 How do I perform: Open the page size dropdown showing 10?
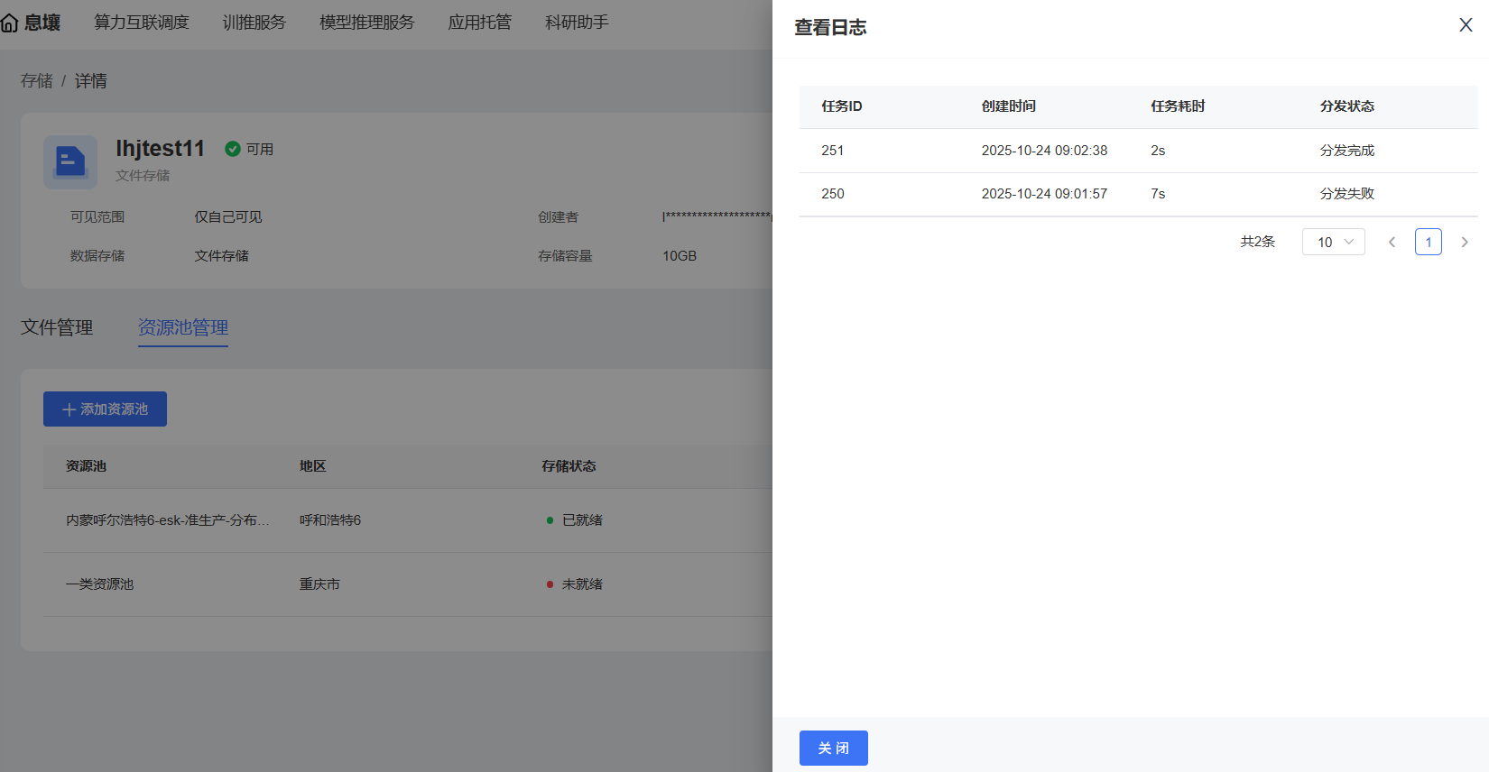tap(1333, 242)
